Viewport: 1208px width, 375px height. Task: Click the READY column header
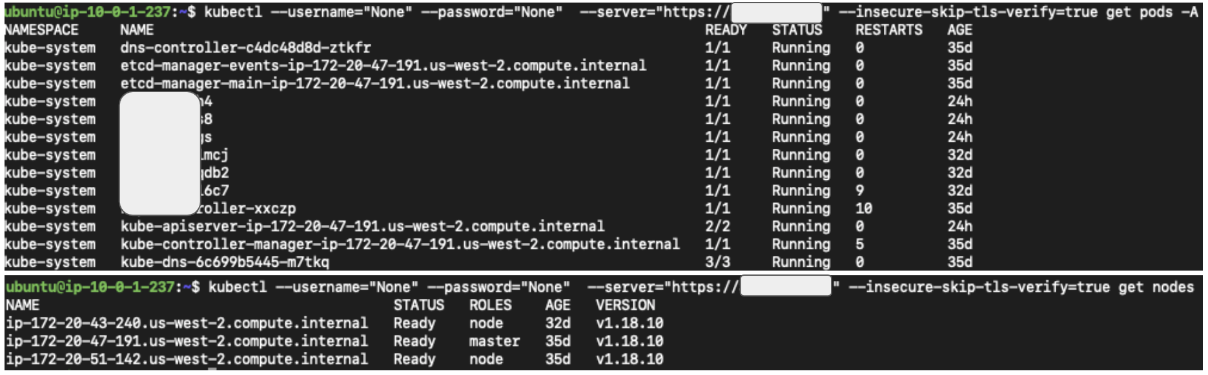pos(726,30)
